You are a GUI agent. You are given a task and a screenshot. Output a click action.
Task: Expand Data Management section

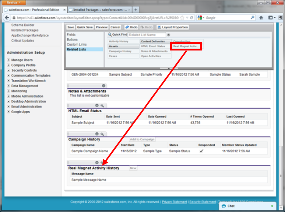click(8, 86)
